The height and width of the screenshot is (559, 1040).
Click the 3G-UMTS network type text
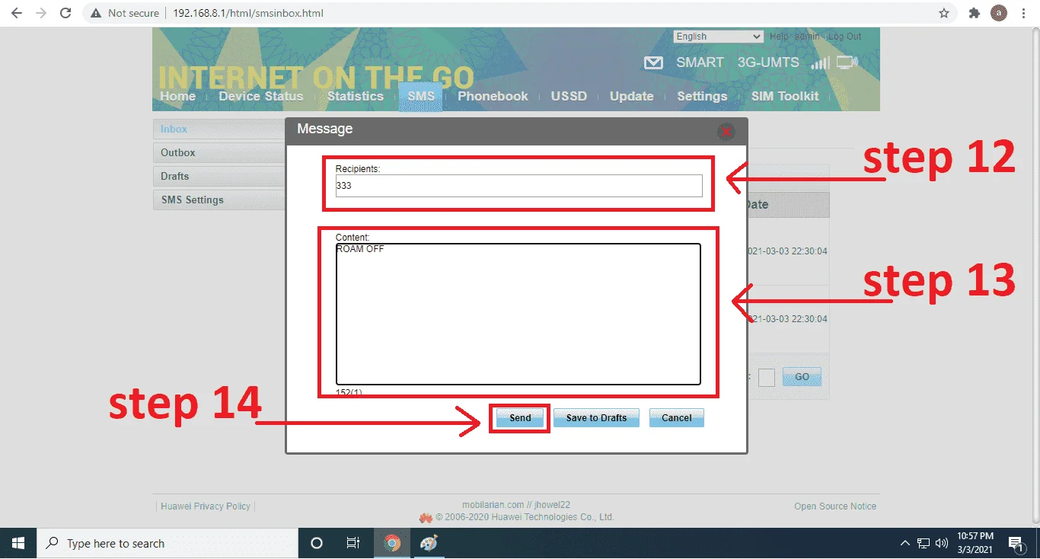tap(768, 62)
